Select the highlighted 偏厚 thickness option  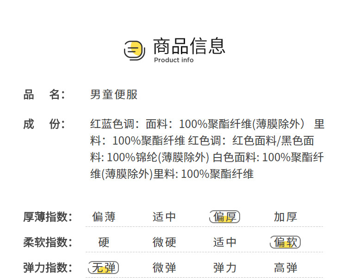[225, 217]
